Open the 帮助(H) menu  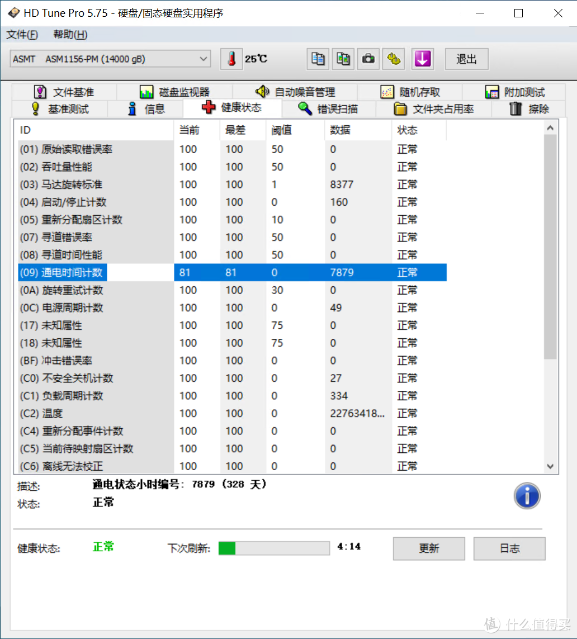70,35
